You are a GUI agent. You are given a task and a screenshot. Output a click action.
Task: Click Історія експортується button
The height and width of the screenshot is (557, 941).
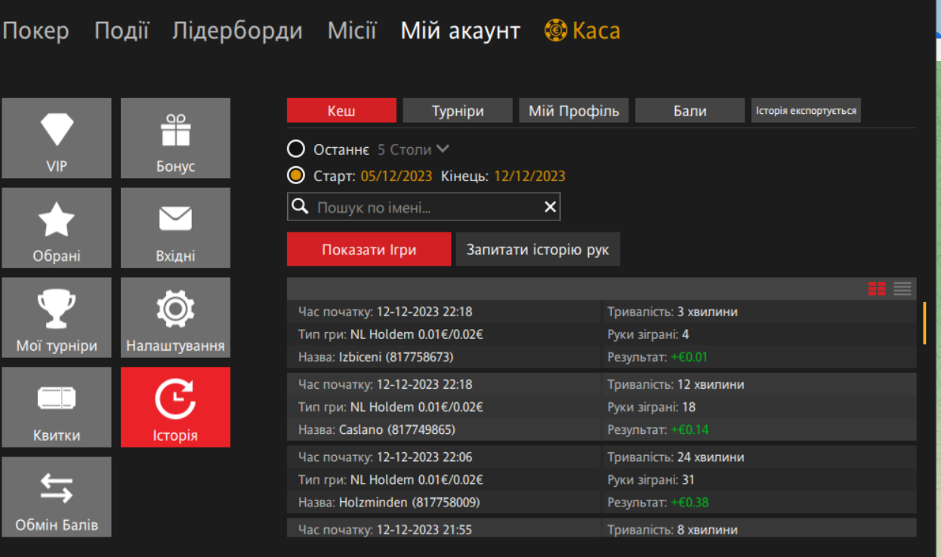point(806,111)
